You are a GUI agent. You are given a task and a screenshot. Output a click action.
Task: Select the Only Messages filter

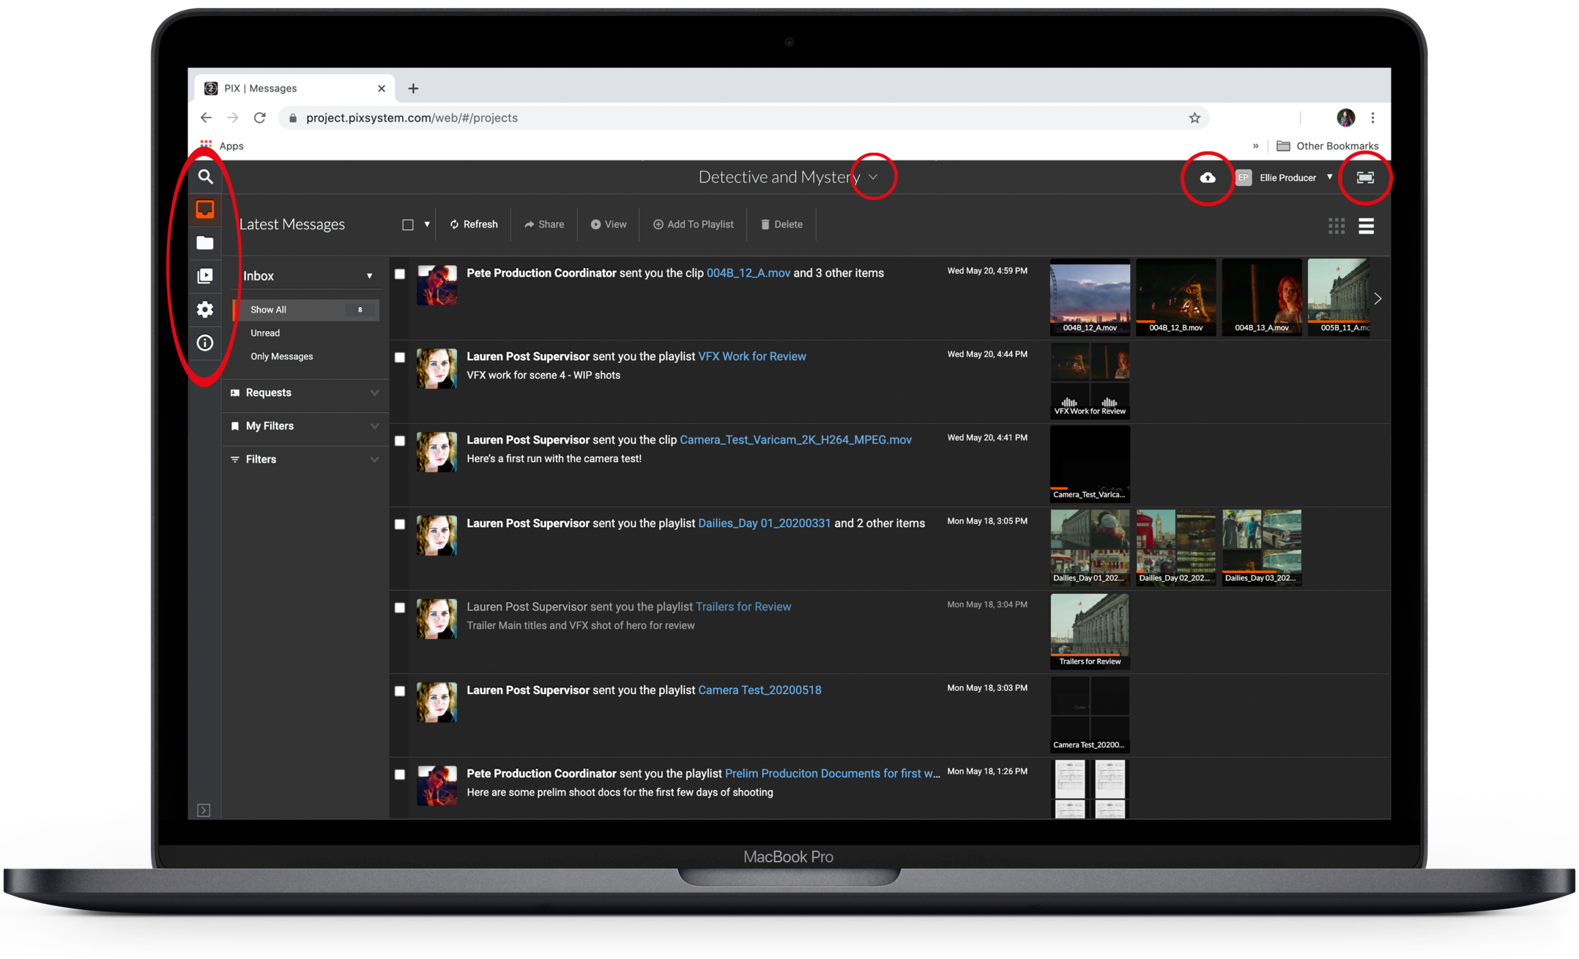pyautogui.click(x=281, y=357)
